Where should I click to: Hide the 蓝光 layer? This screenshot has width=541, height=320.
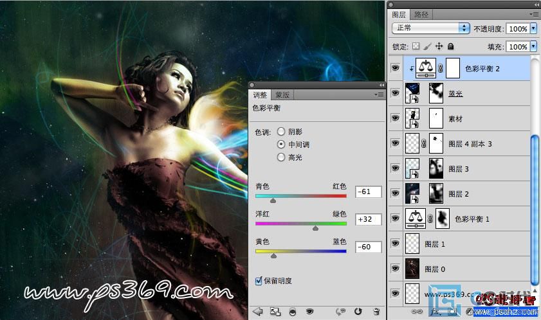tap(396, 93)
